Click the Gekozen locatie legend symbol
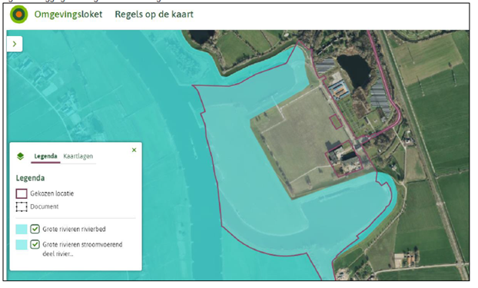The height and width of the screenshot is (288, 478). [22, 194]
